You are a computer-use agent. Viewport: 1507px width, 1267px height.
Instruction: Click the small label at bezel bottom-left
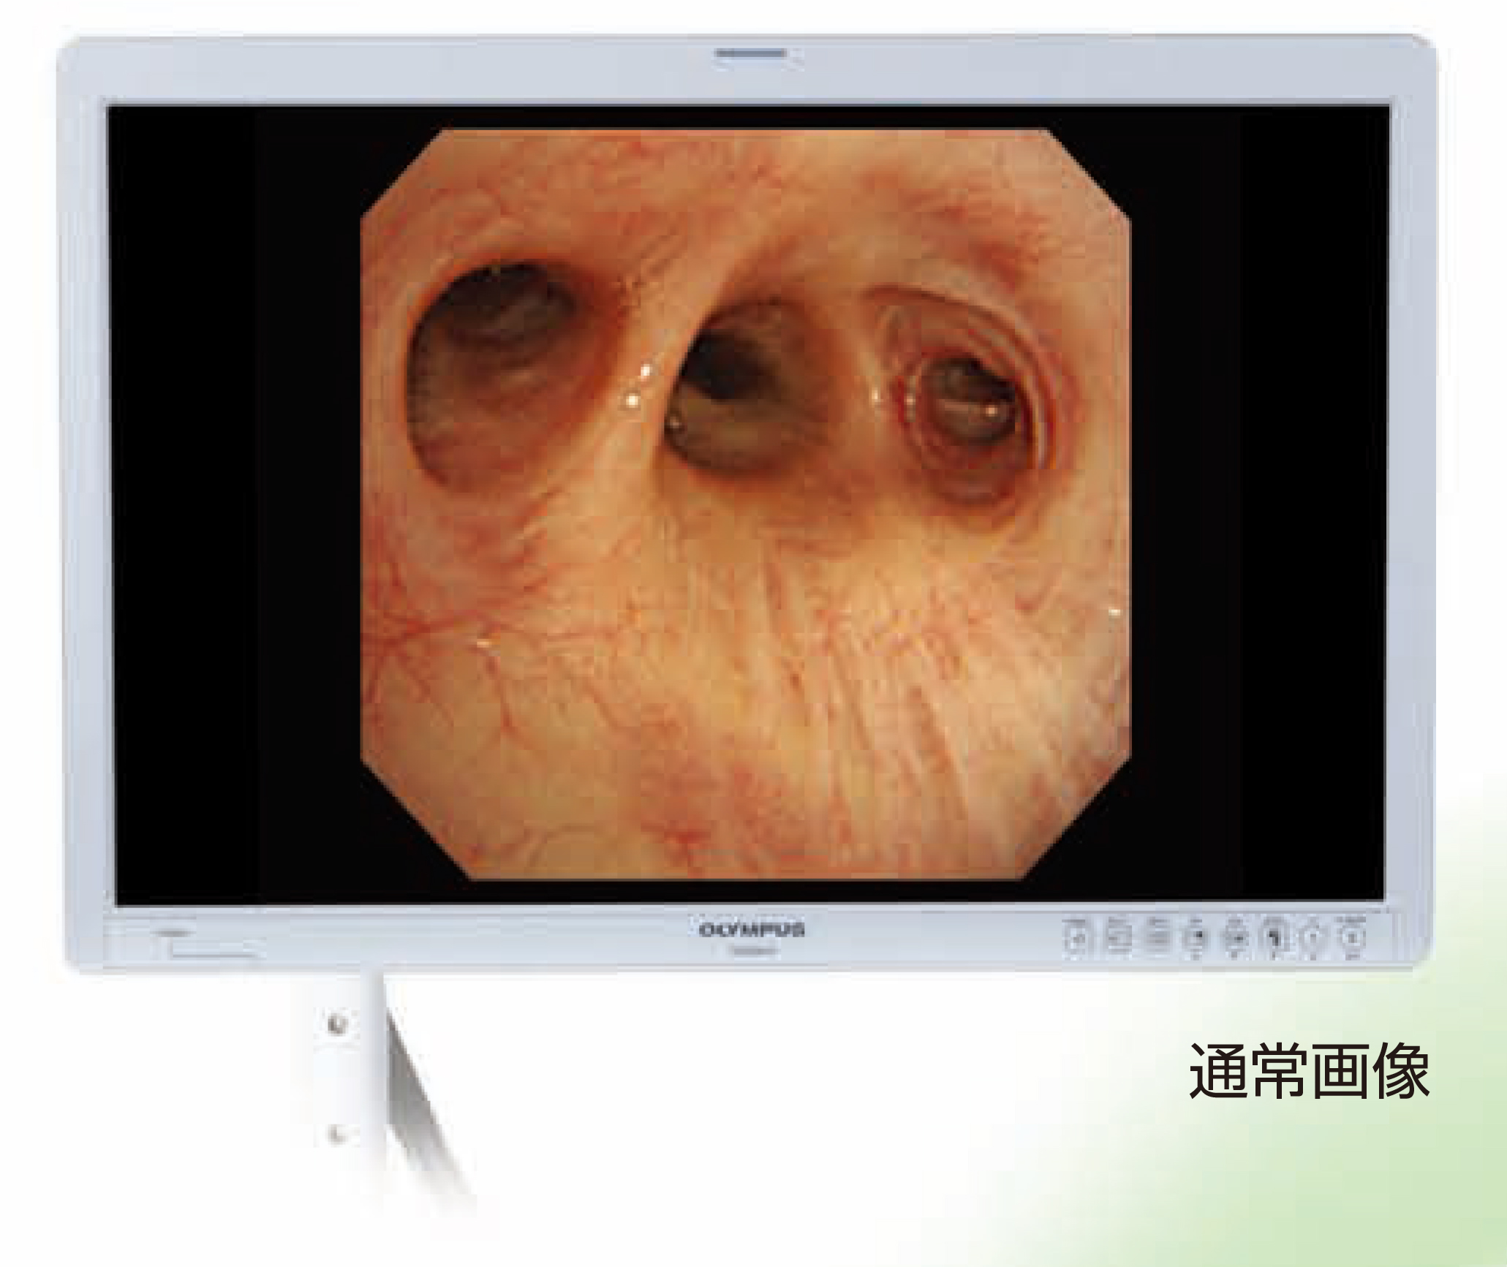[173, 934]
